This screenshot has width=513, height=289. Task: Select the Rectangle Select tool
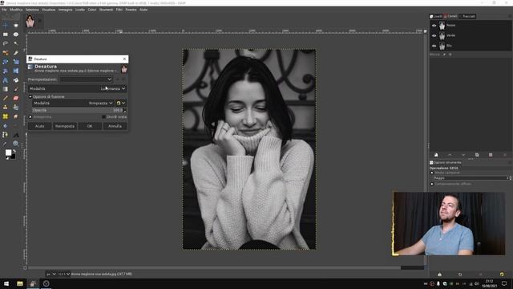click(x=6, y=35)
